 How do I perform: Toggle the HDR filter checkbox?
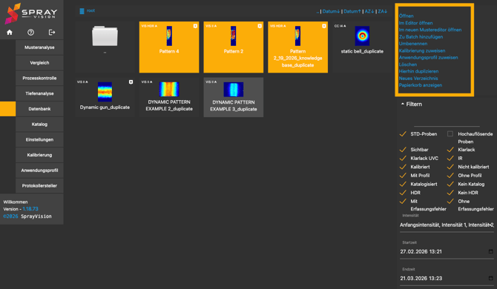403,193
